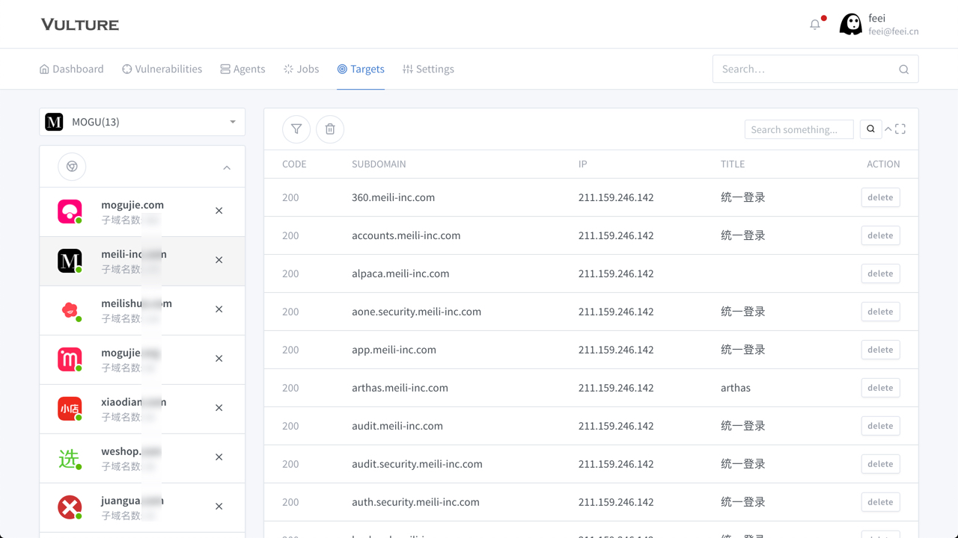Open the filter funnel button

[296, 129]
